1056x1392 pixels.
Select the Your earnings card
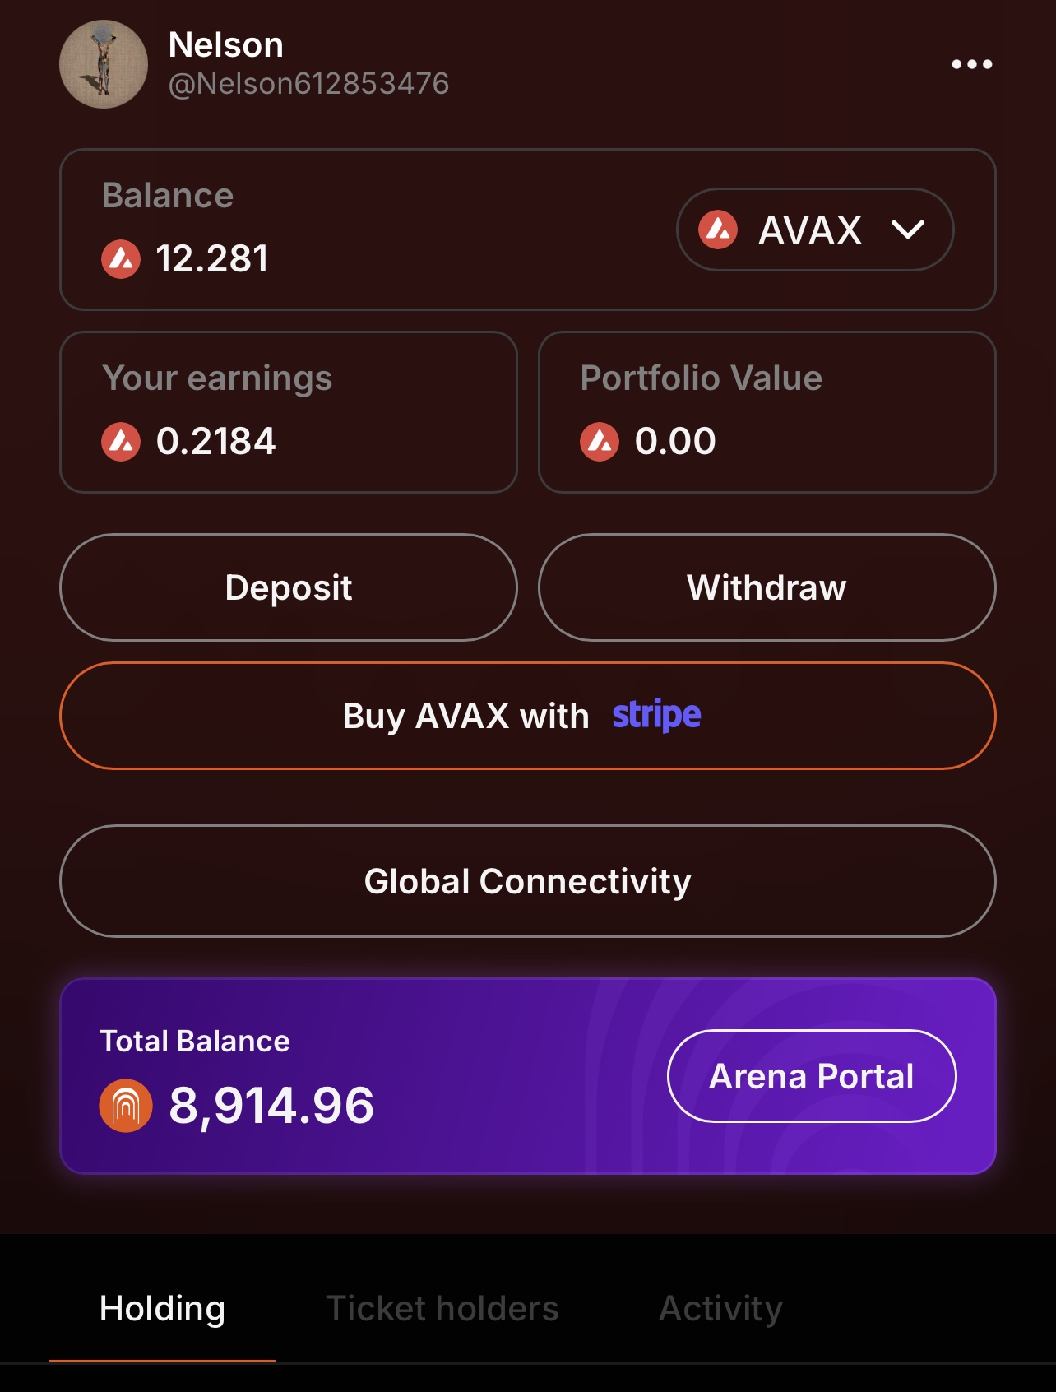(x=288, y=411)
